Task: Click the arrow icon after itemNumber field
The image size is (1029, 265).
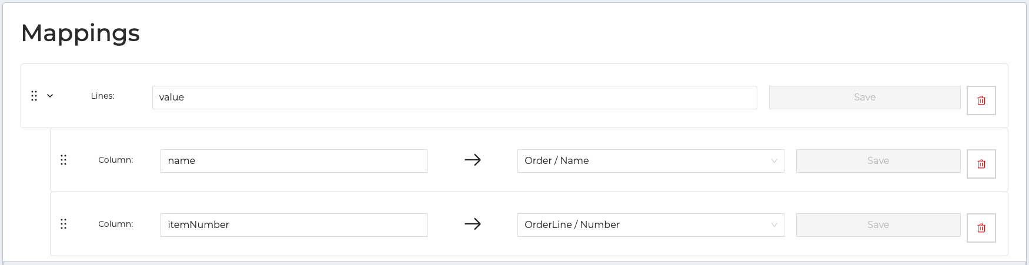Action: click(x=473, y=224)
